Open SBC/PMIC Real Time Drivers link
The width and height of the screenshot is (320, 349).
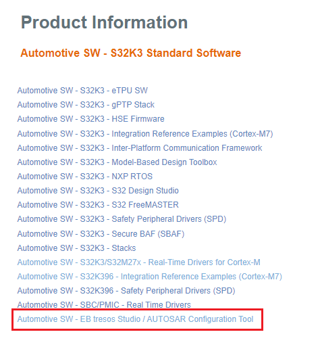[x=104, y=305]
